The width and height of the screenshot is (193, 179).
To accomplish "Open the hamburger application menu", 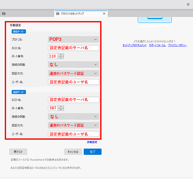I will [x=188, y=4].
